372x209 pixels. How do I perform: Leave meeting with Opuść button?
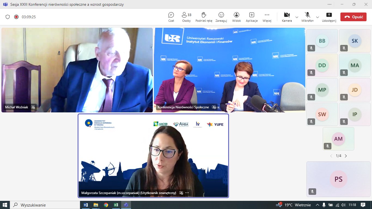click(x=353, y=17)
